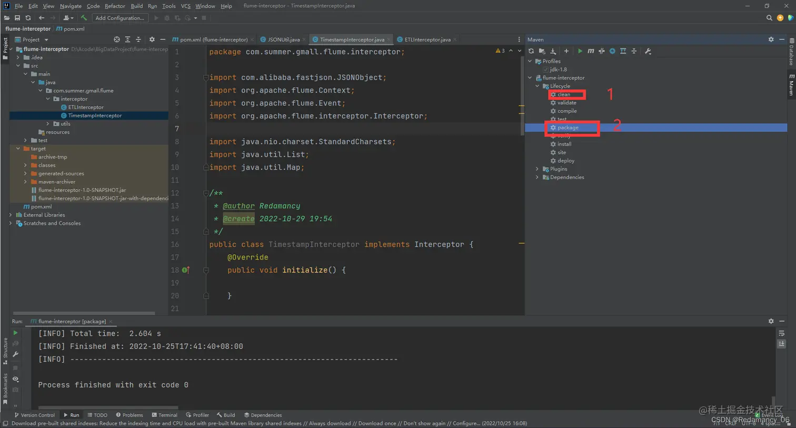Click eye icon in Run panel sidebar
The width and height of the screenshot is (796, 428).
(15, 379)
